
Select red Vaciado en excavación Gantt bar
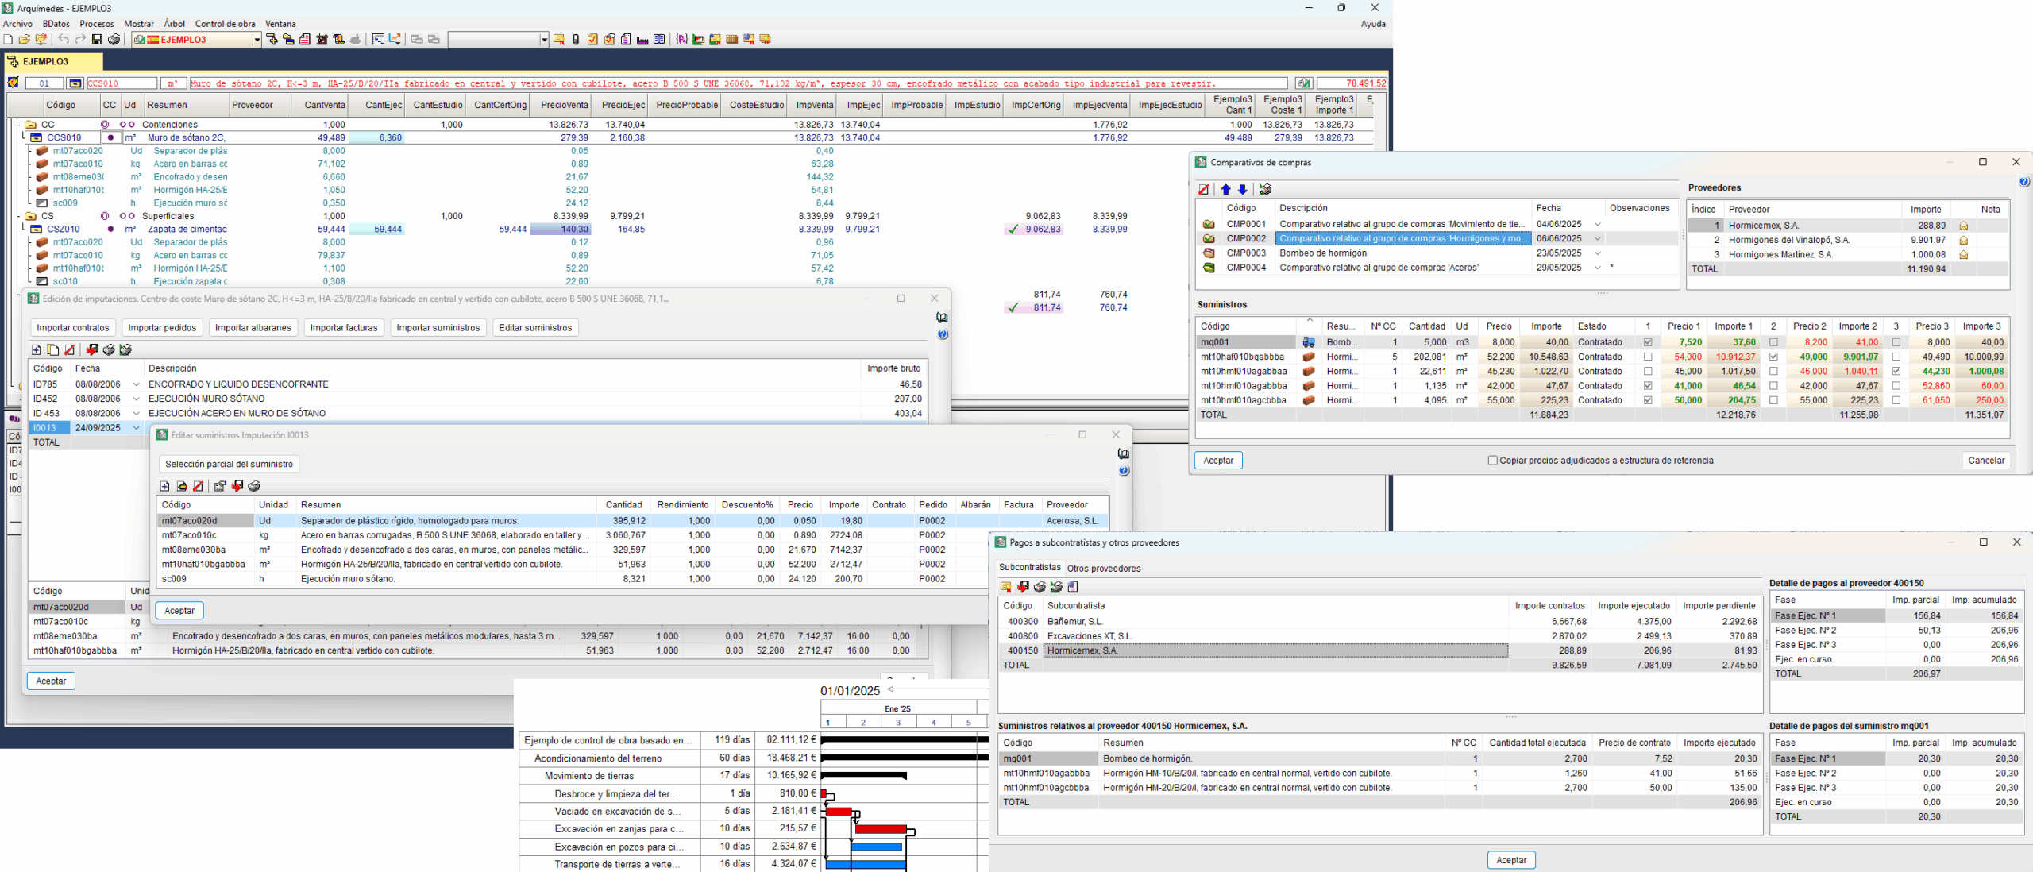(x=839, y=811)
